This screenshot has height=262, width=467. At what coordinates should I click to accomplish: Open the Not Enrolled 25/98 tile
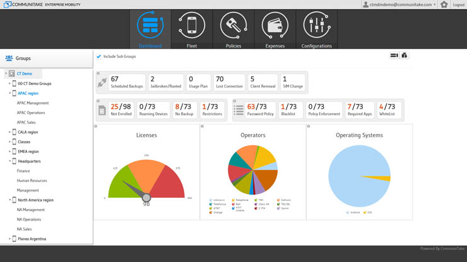click(x=121, y=110)
